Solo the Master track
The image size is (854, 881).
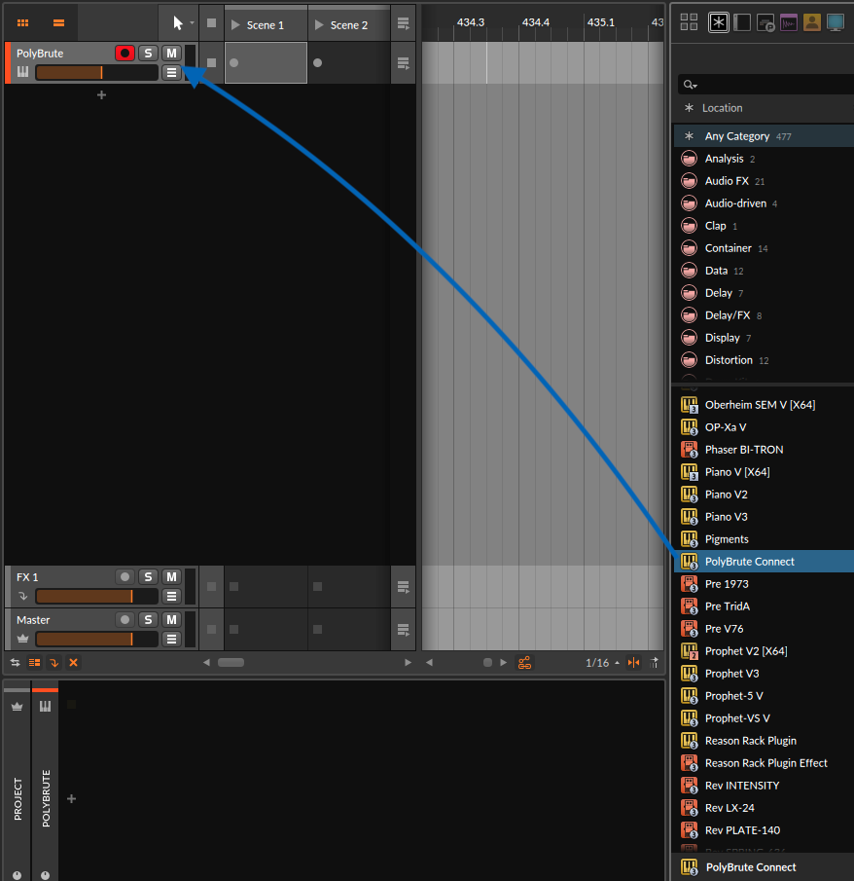point(148,620)
